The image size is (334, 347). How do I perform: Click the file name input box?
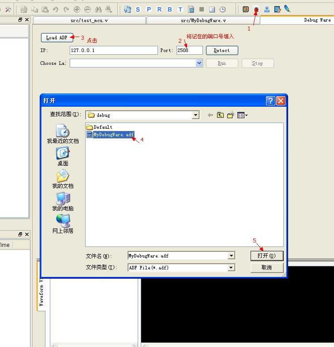pos(178,256)
